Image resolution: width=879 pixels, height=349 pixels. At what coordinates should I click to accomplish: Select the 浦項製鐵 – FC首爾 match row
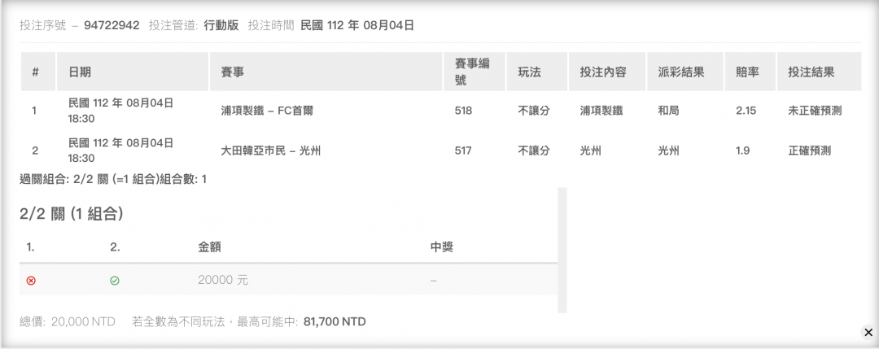click(440, 111)
